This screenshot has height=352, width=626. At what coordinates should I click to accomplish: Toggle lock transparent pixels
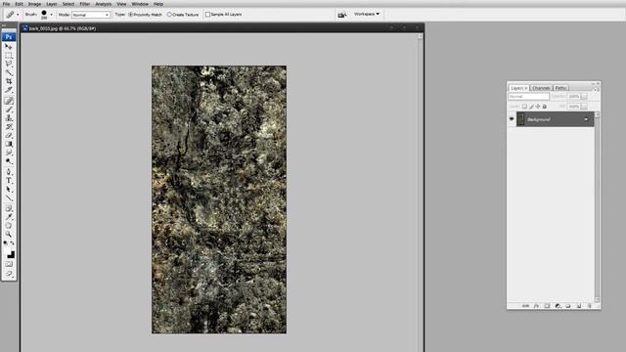pyautogui.click(x=524, y=107)
